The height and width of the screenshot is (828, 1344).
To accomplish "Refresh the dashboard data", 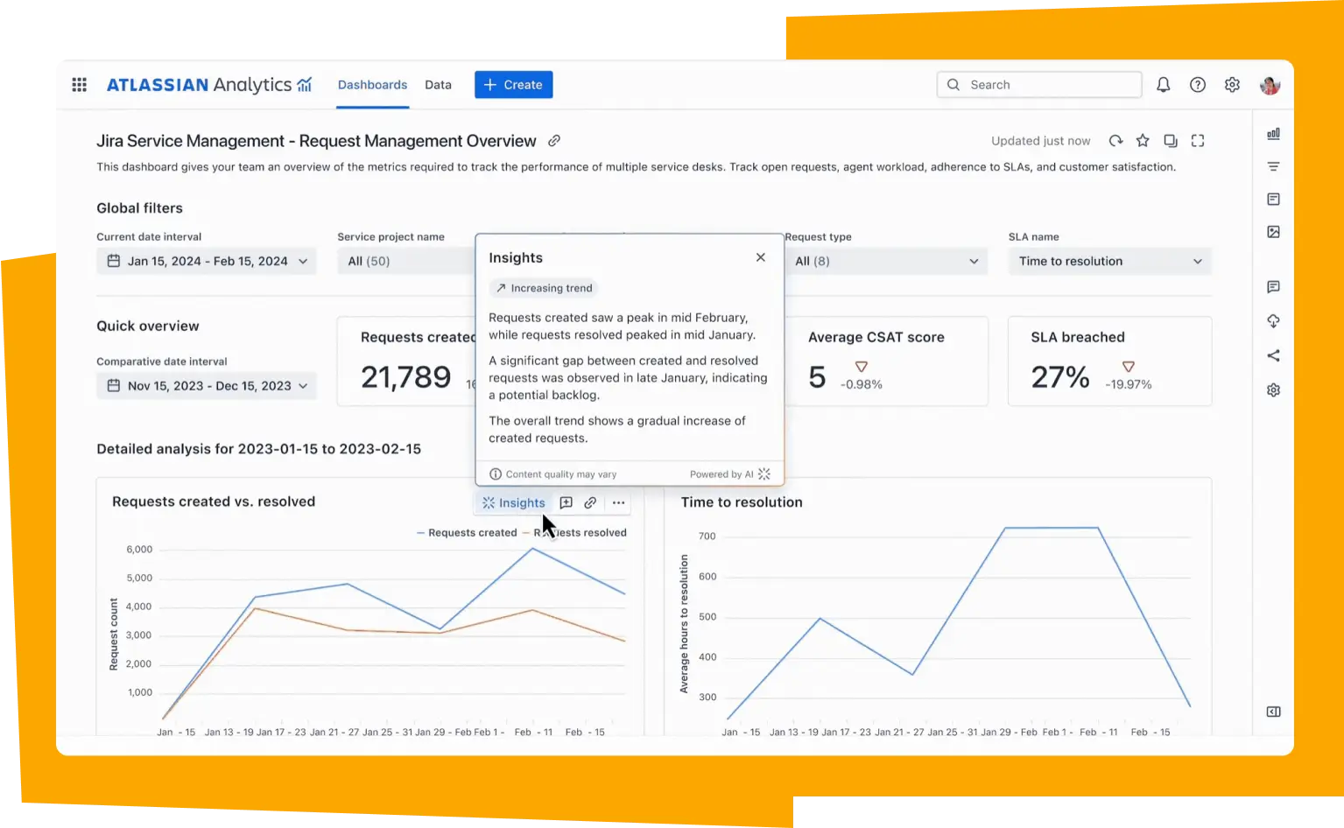I will [x=1115, y=141].
